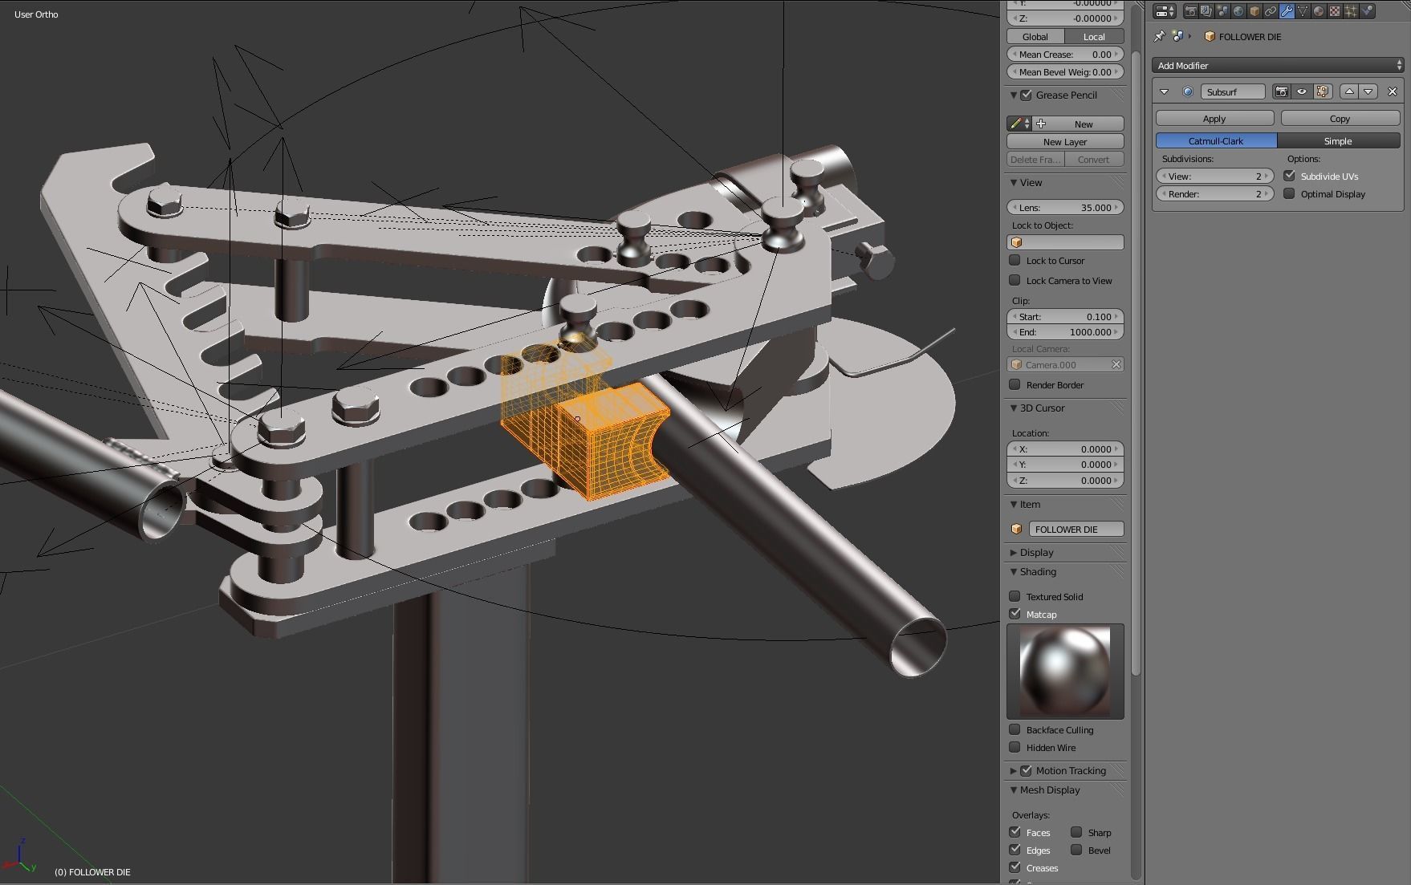This screenshot has height=885, width=1411.
Task: Select the Local orientation tab
Action: pos(1093,36)
